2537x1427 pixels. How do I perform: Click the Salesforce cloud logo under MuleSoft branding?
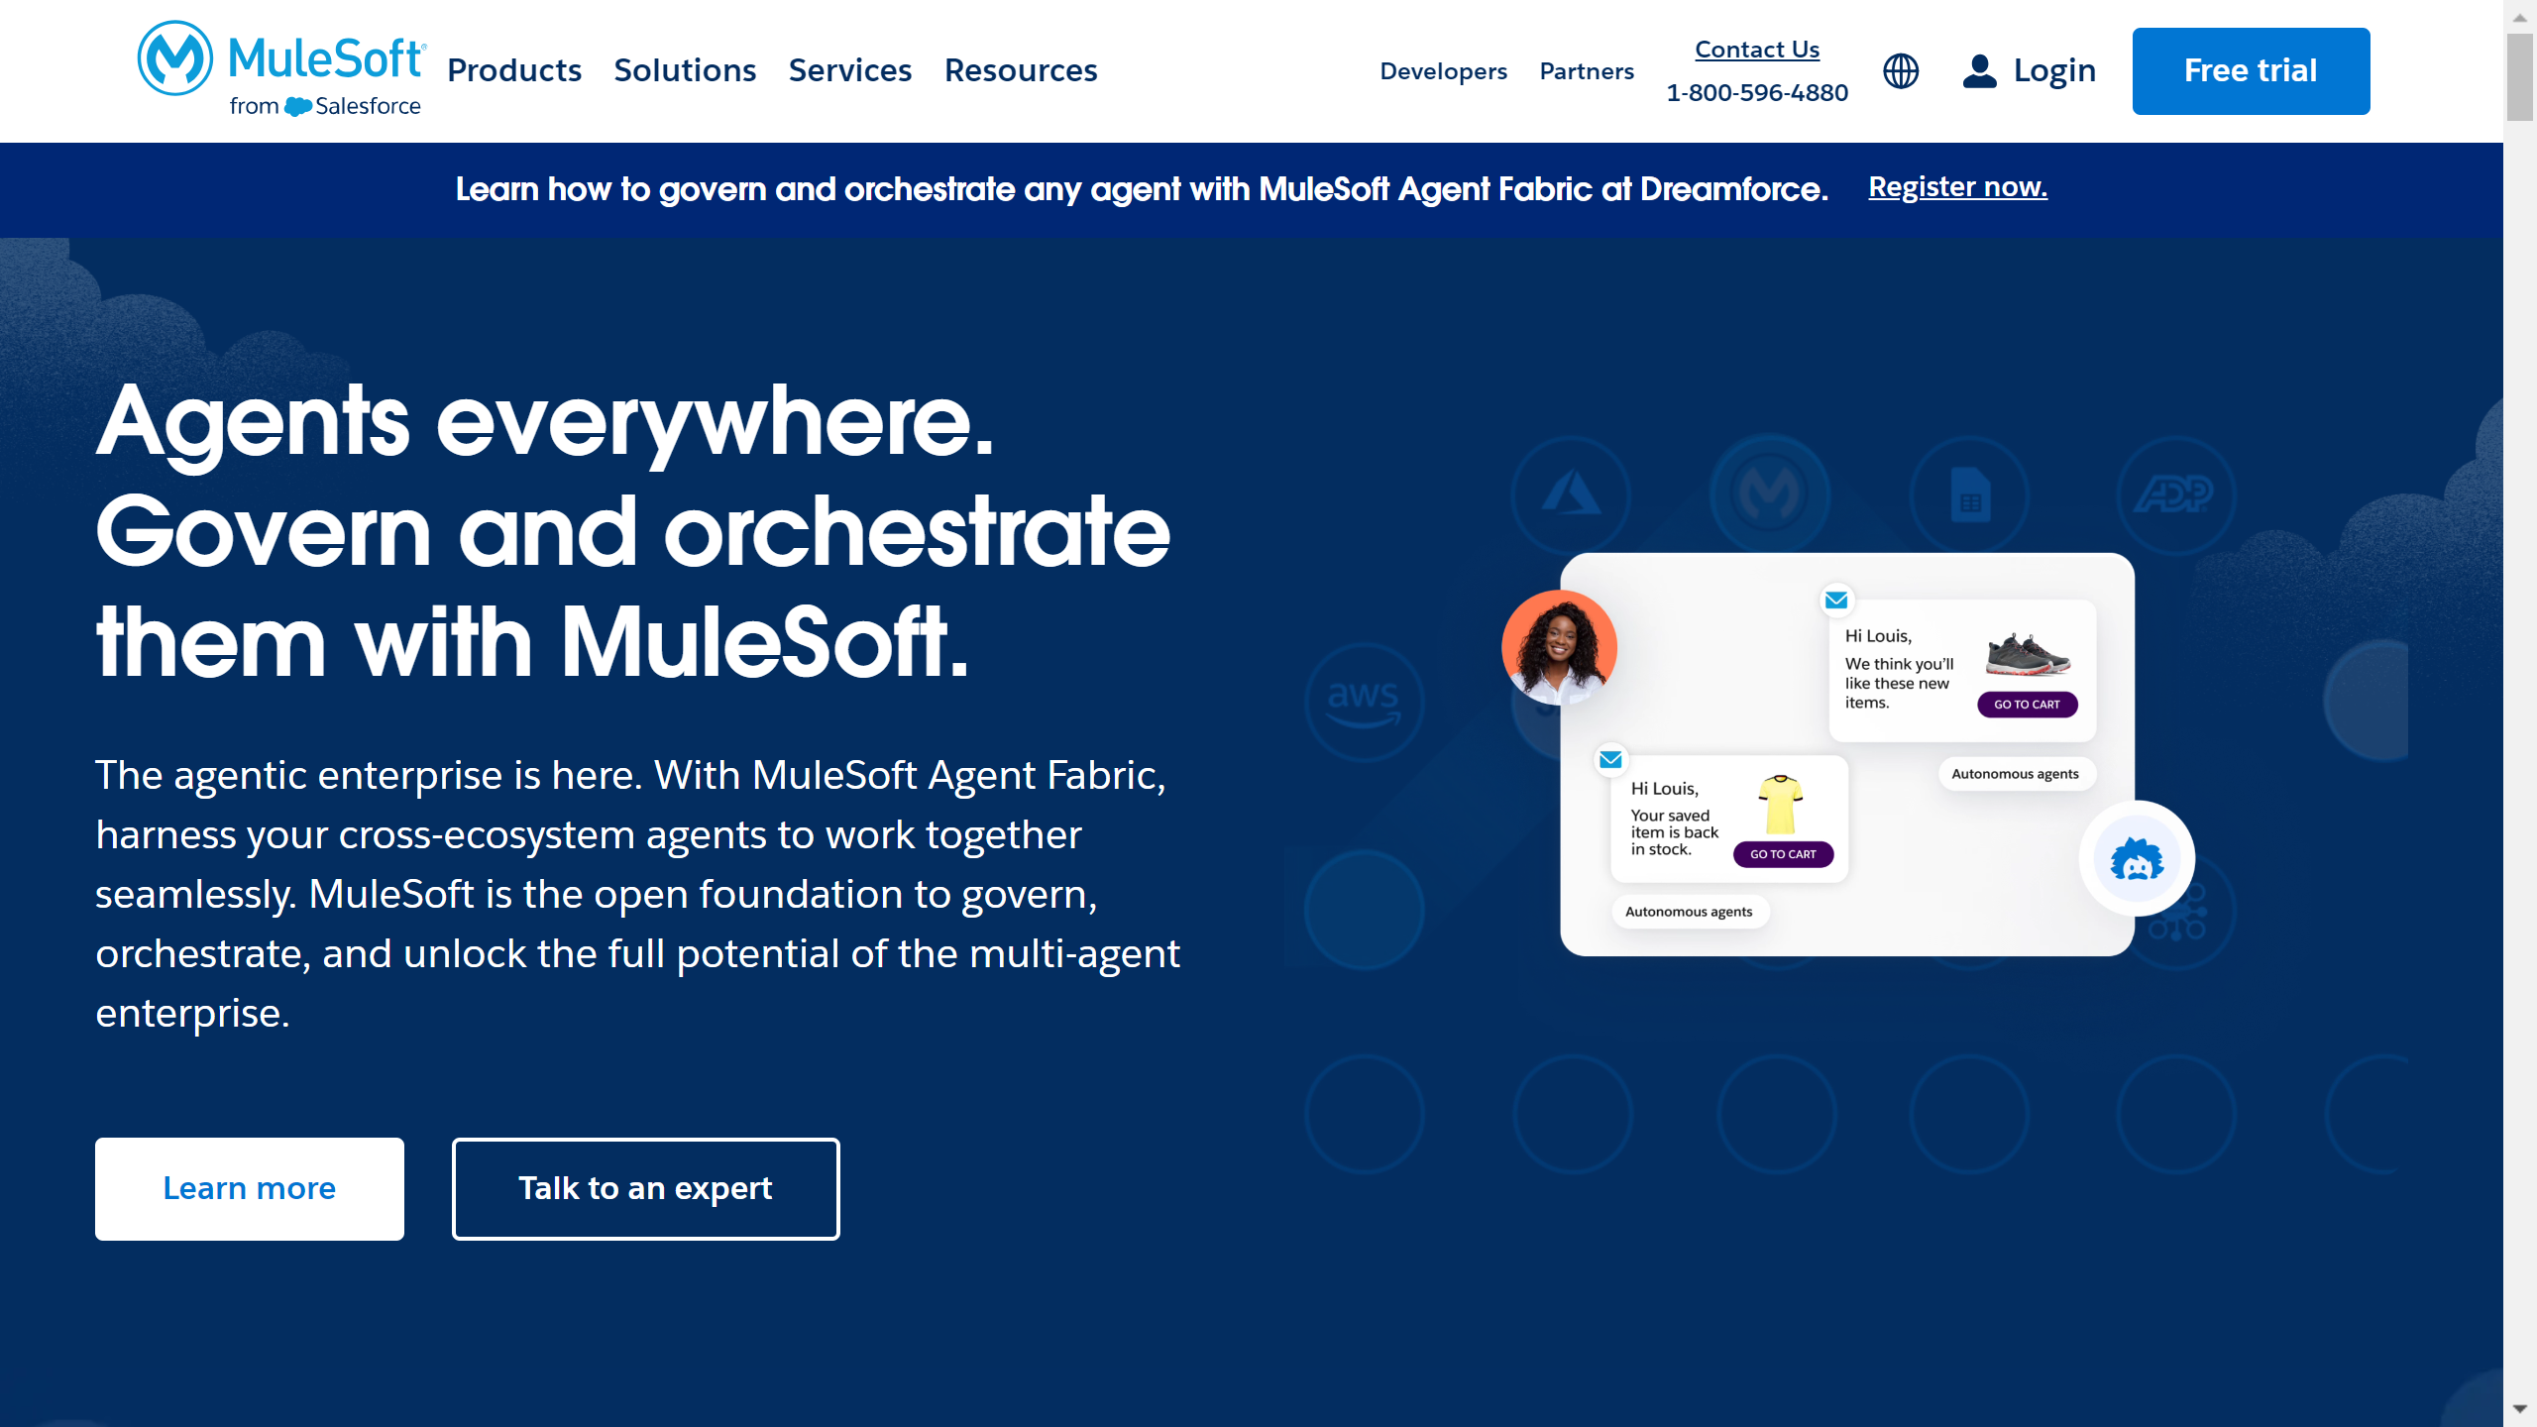[x=297, y=104]
